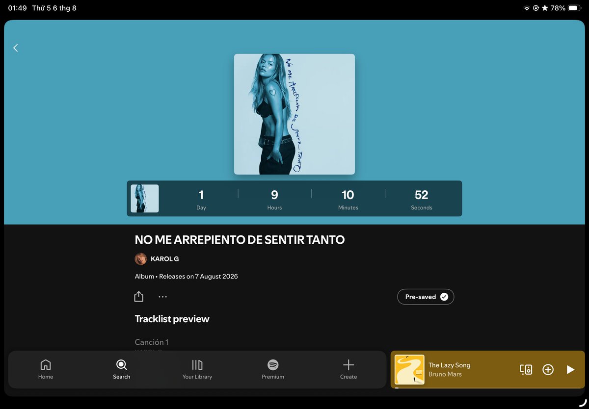Open the connect to a device icon

pyautogui.click(x=526, y=370)
